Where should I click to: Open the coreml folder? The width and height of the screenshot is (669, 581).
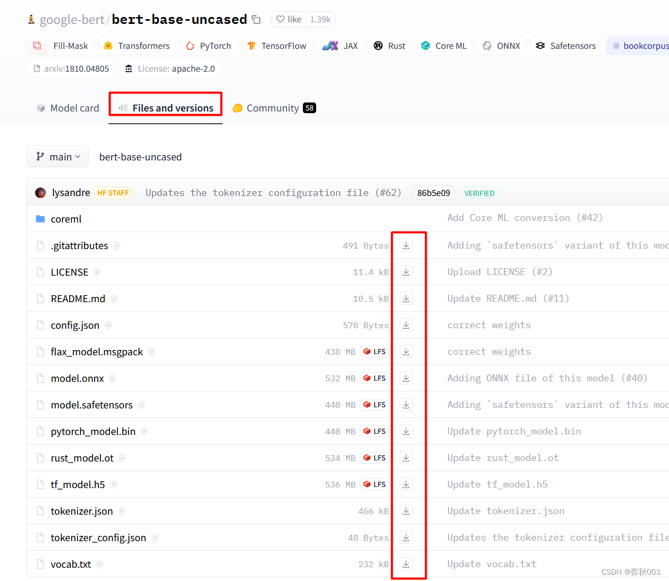point(66,219)
